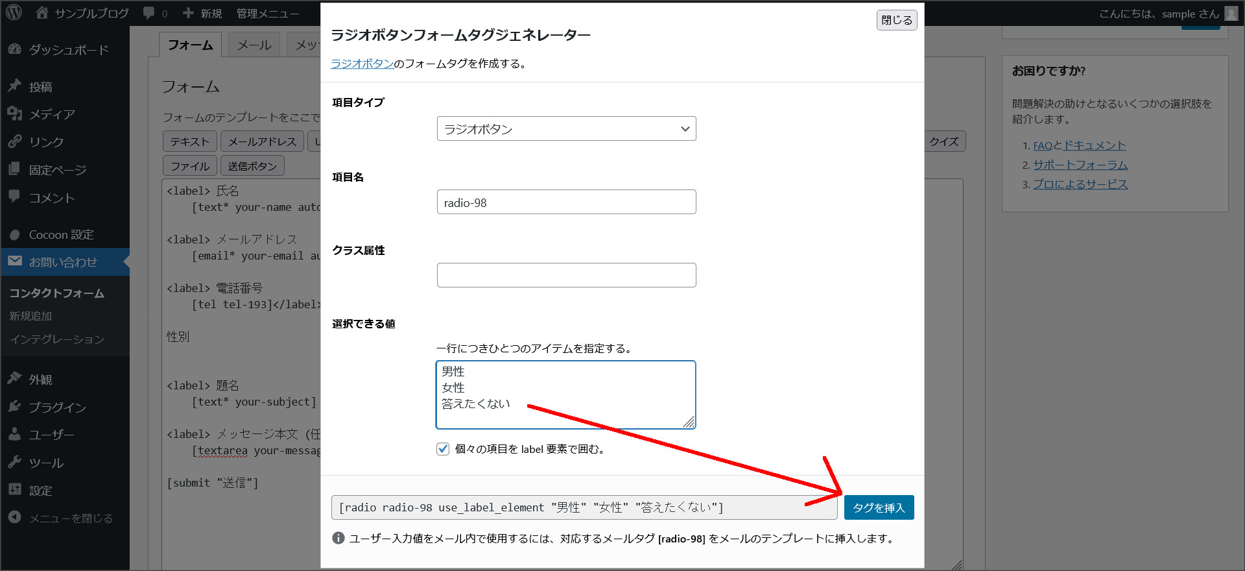
Task: Click the empty クラス属性 input field
Action: [x=566, y=275]
